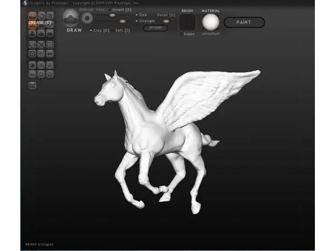This screenshot has width=335, height=251.
Task: Toggle the Soft [S] option
Action: (121, 31)
